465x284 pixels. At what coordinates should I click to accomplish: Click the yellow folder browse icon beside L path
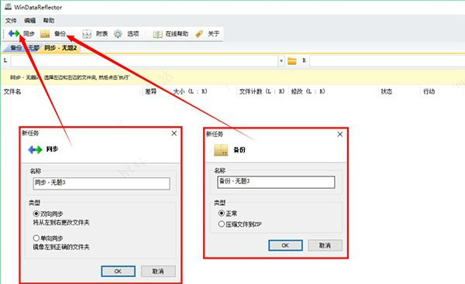(292, 61)
